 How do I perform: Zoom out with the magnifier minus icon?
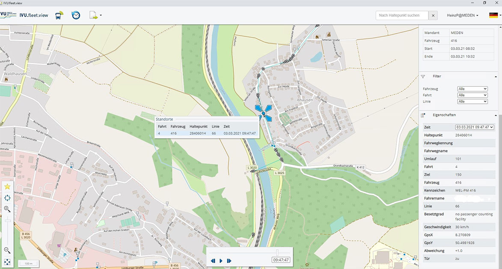click(x=7, y=251)
